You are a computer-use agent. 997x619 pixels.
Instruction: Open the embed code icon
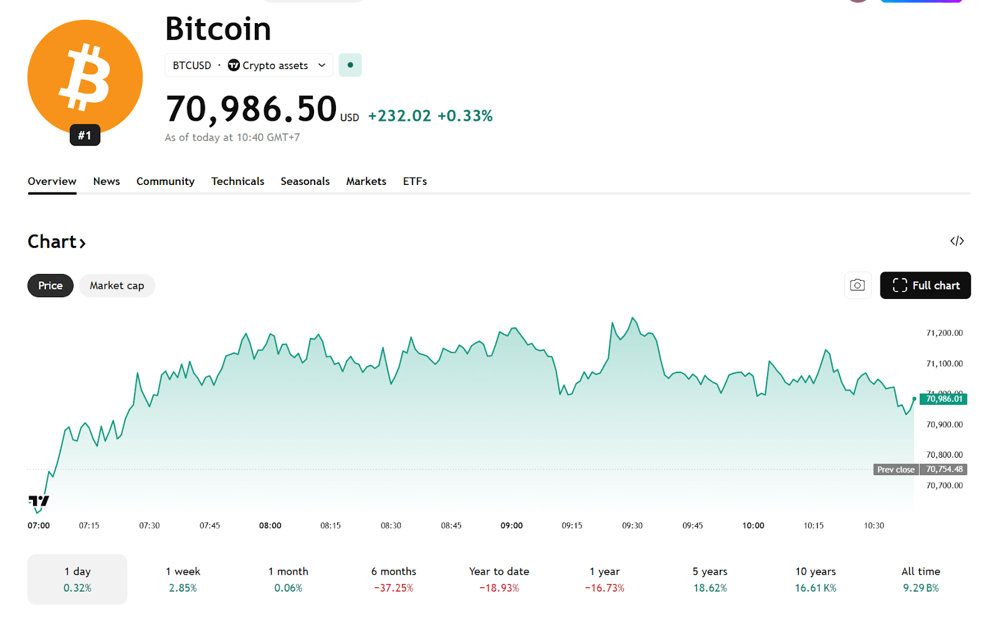pos(957,241)
